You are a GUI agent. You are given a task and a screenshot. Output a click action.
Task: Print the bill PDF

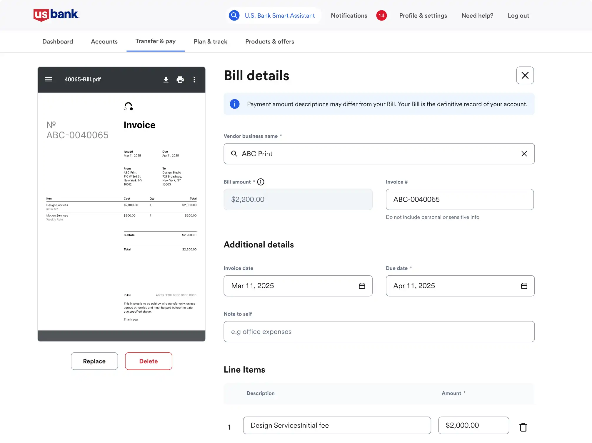[x=180, y=80]
